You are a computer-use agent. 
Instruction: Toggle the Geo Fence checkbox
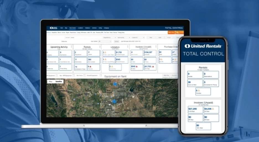[85, 75]
